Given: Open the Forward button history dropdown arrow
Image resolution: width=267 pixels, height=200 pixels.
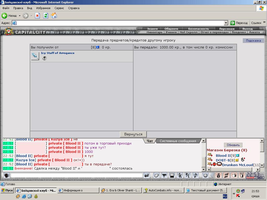Looking at the screenshot, I should pos(31,16).
